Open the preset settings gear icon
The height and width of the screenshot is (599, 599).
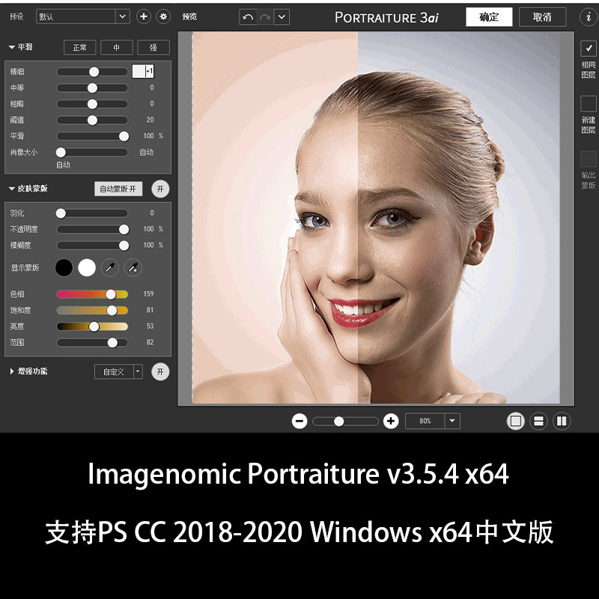point(163,16)
